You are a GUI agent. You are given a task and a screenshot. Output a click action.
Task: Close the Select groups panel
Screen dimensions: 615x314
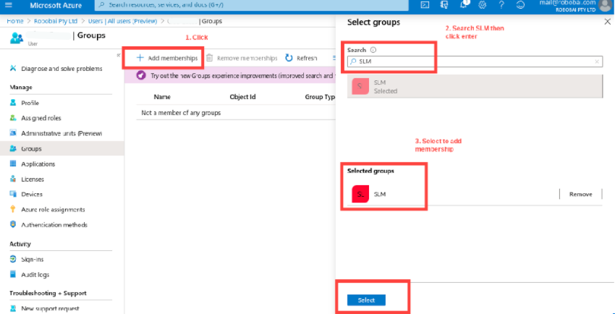coord(607,22)
